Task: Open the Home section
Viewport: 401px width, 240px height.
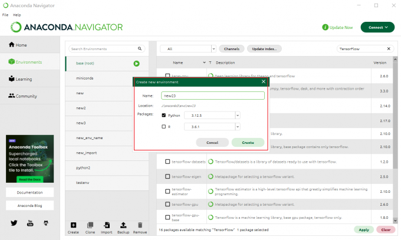Action: click(30, 45)
